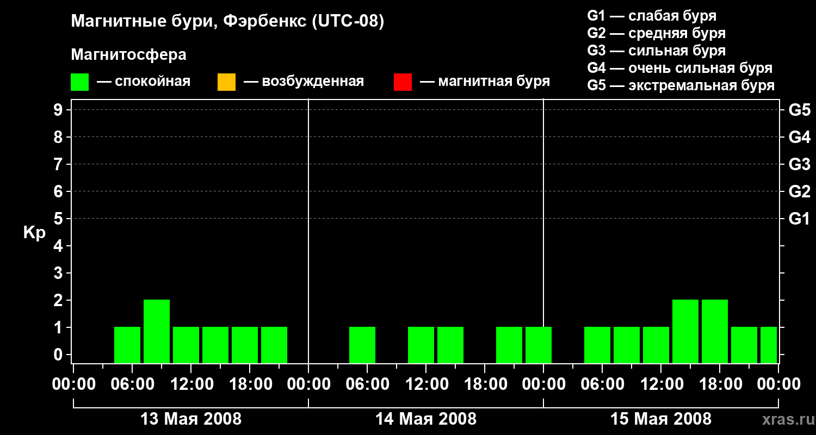This screenshot has height=435, width=816.
Task: Click the '12:00' time label under 15 May
Action: tap(661, 384)
